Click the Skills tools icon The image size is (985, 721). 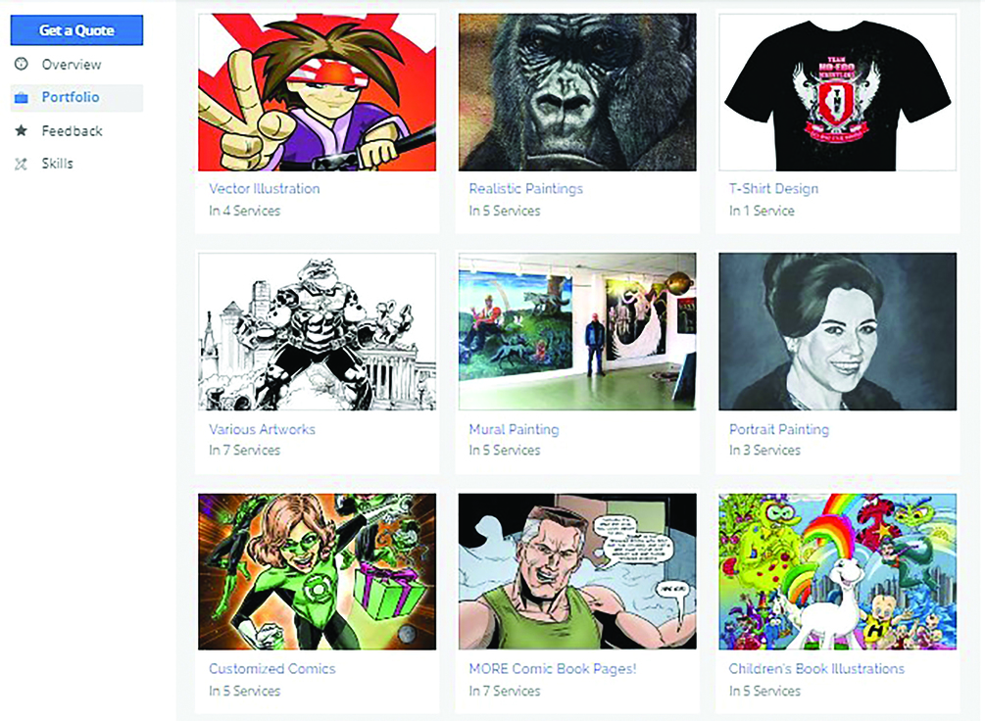tap(22, 164)
